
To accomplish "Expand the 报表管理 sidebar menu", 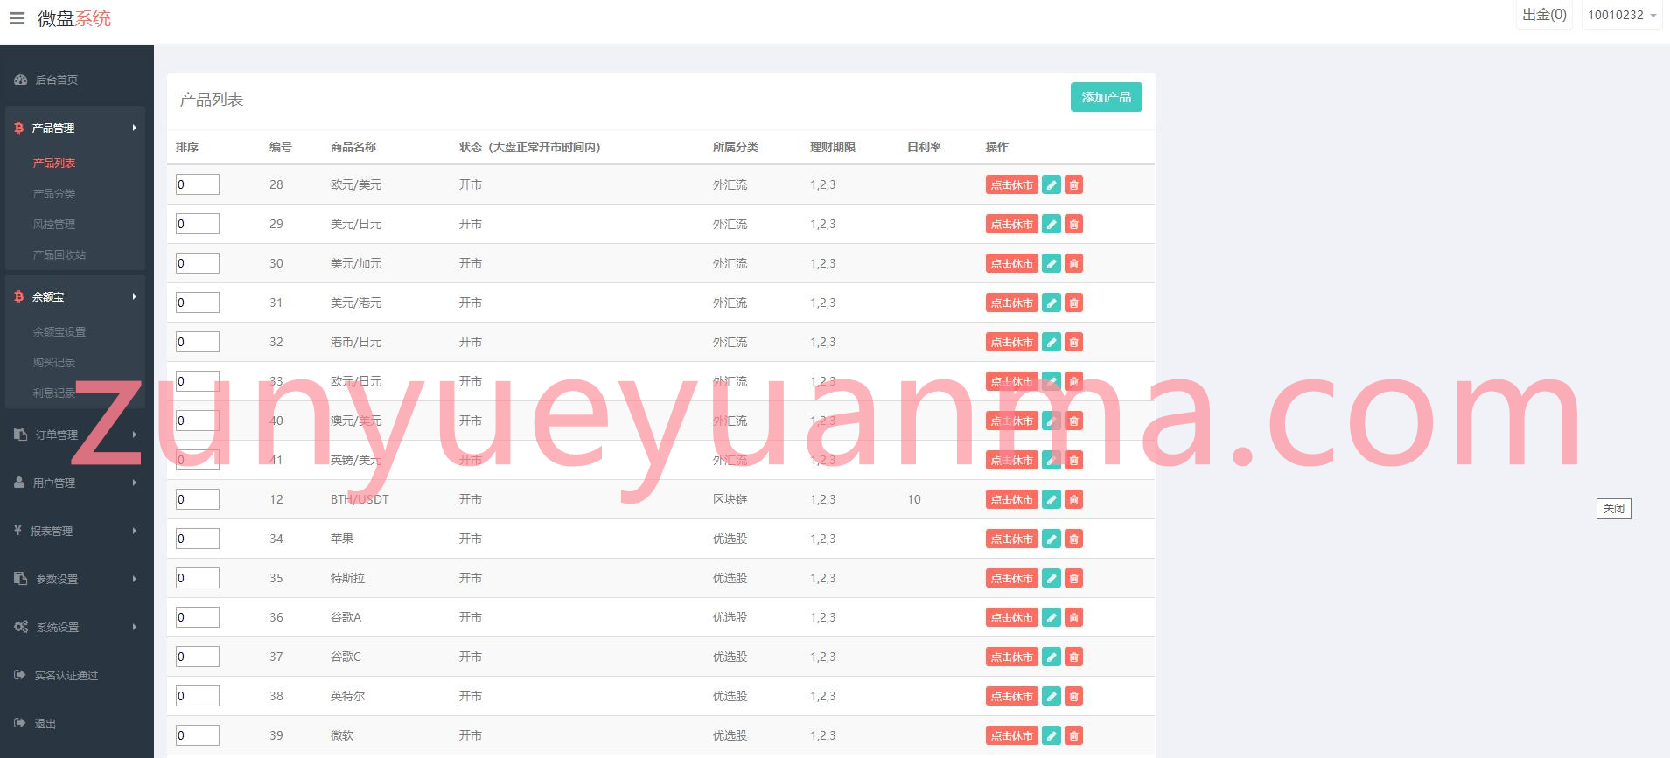I will 75,531.
